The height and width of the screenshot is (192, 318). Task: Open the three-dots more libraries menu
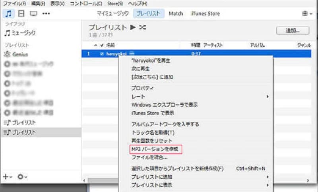coord(46,14)
